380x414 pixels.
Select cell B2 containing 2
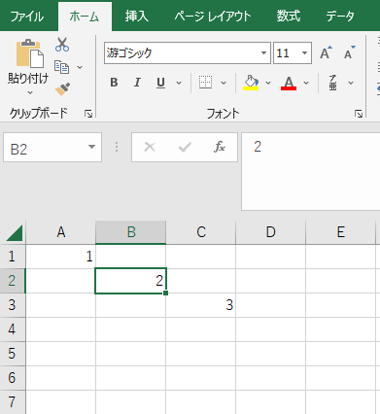coord(131,281)
